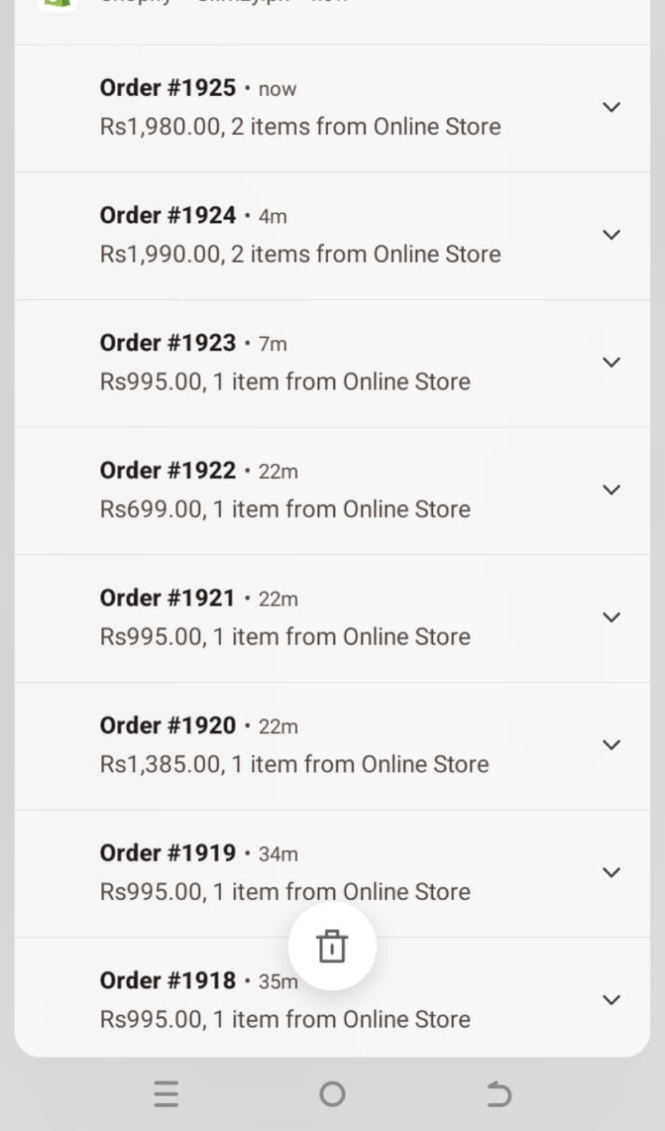
Task: Expand Order #1920 notification chevron
Action: [x=611, y=744]
